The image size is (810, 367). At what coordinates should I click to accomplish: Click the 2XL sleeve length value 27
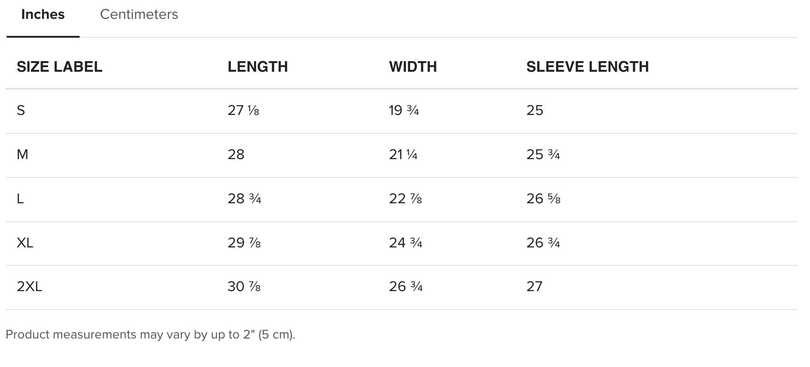534,287
